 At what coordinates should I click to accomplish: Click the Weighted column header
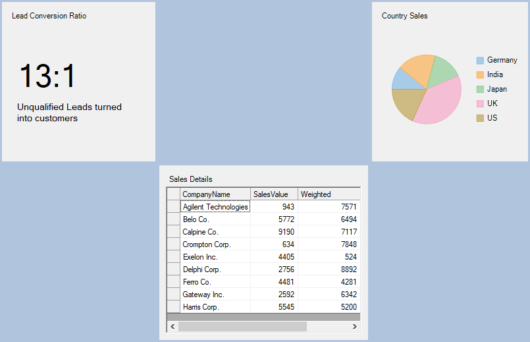pos(329,194)
